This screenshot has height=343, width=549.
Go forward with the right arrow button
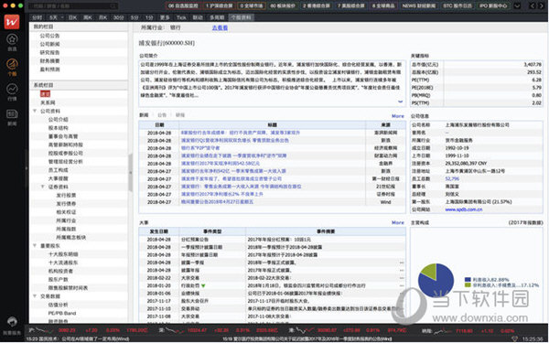[x=542, y=6]
